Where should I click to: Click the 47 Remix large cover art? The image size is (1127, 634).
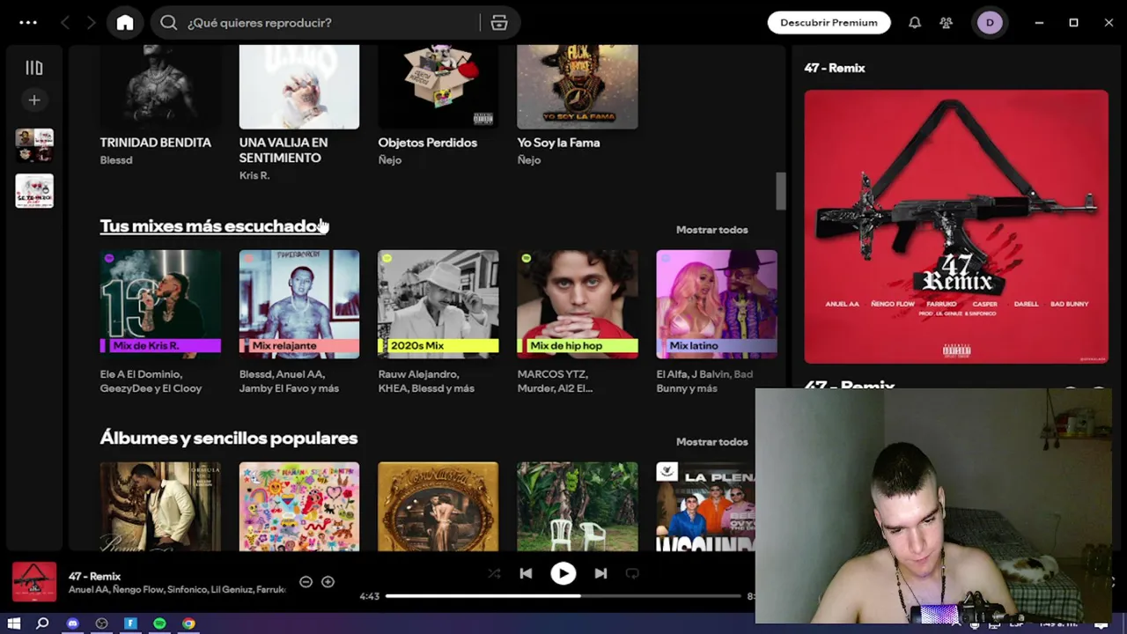point(956,226)
